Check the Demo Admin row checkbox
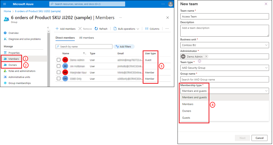 [59, 60]
